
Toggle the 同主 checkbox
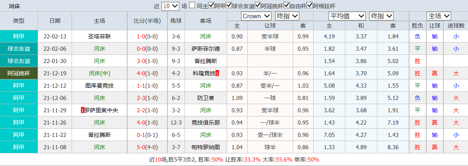pyautogui.click(x=192, y=6)
